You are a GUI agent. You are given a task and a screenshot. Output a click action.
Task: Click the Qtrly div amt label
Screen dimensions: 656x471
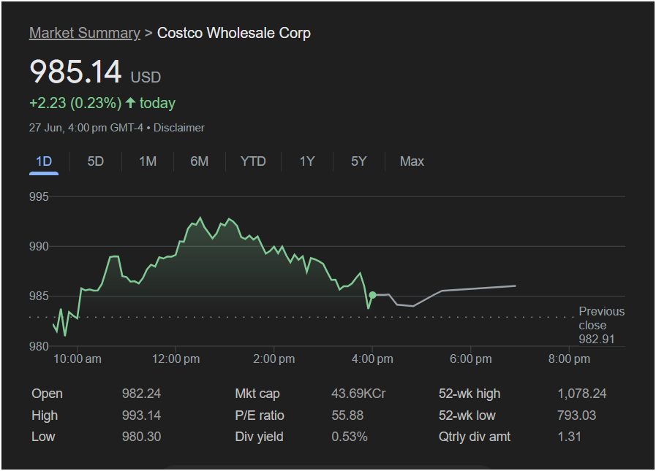click(475, 437)
